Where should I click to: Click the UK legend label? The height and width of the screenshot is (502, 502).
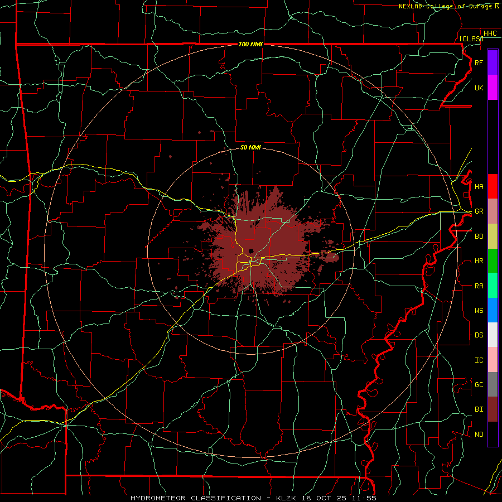479,88
